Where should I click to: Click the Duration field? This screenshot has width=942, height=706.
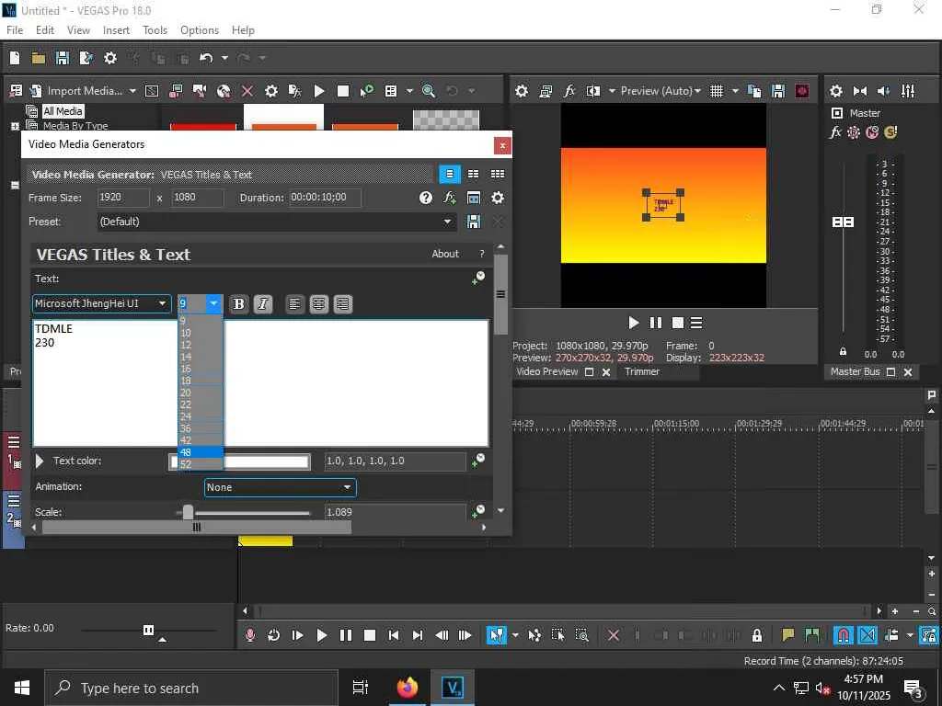325,198
